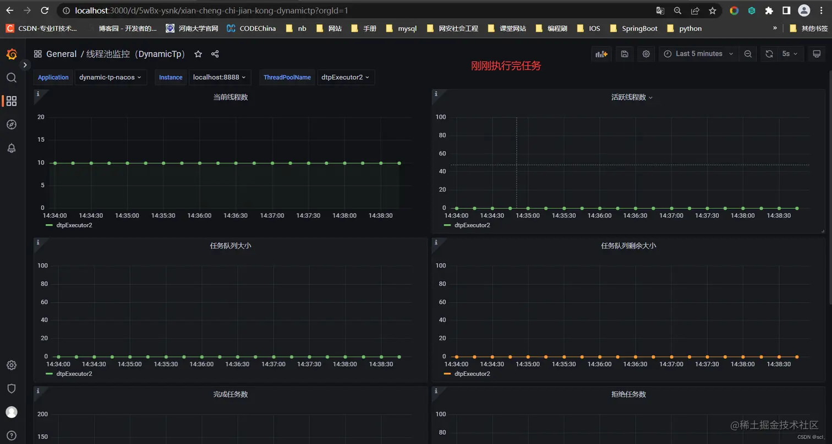
Task: Open the Server Admin shield icon
Action: click(x=12, y=389)
